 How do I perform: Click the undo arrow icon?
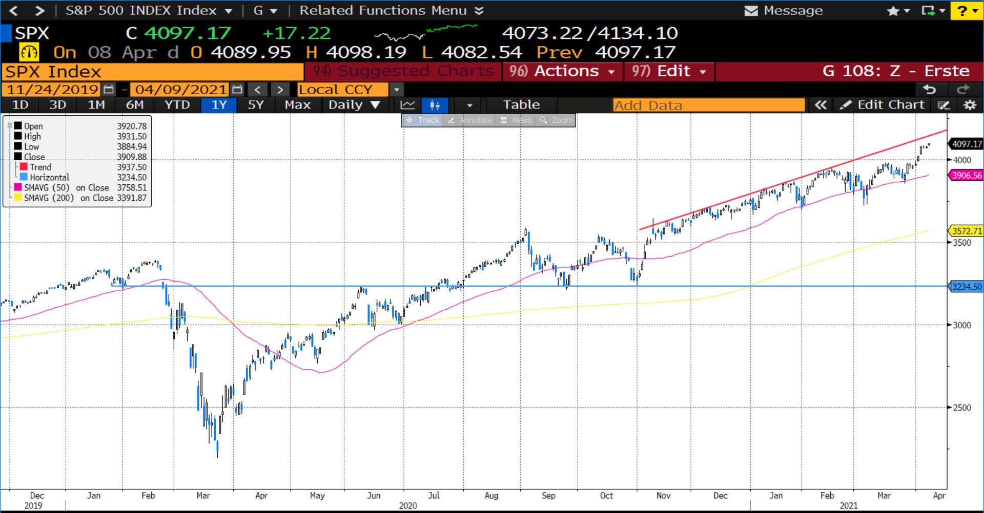coord(929,90)
